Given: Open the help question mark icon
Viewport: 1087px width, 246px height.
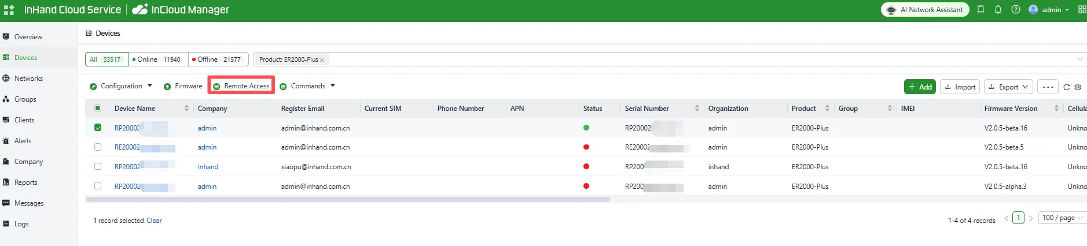Looking at the screenshot, I should pos(1016,10).
